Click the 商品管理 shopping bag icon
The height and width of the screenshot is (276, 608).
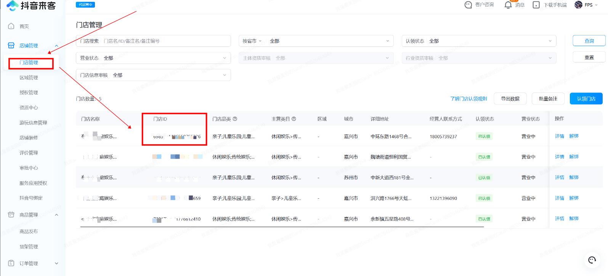coord(11,215)
